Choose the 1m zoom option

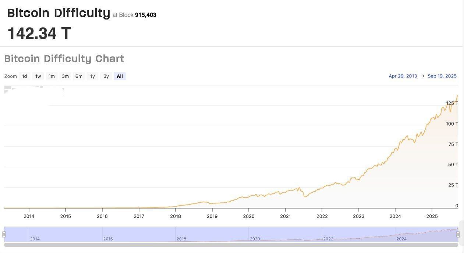(x=52, y=76)
